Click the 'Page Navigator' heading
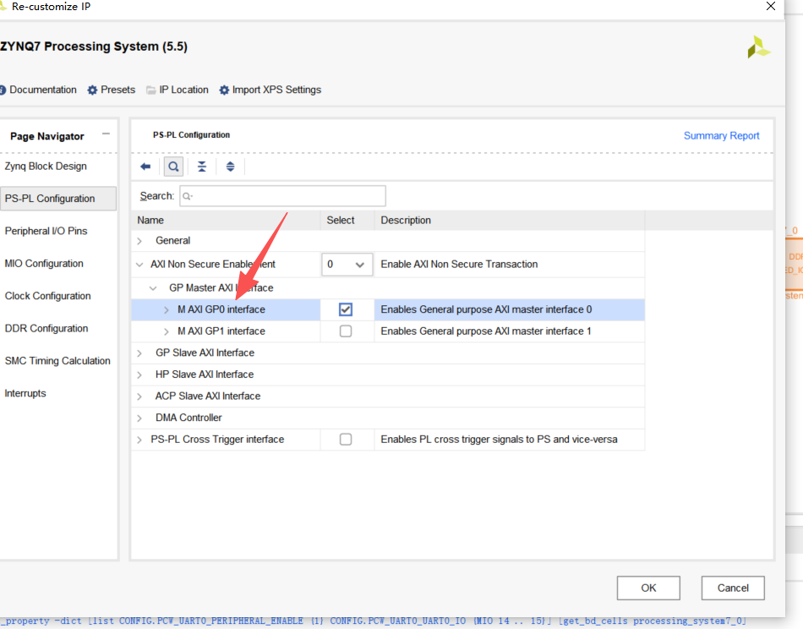The image size is (803, 629). pyautogui.click(x=47, y=136)
